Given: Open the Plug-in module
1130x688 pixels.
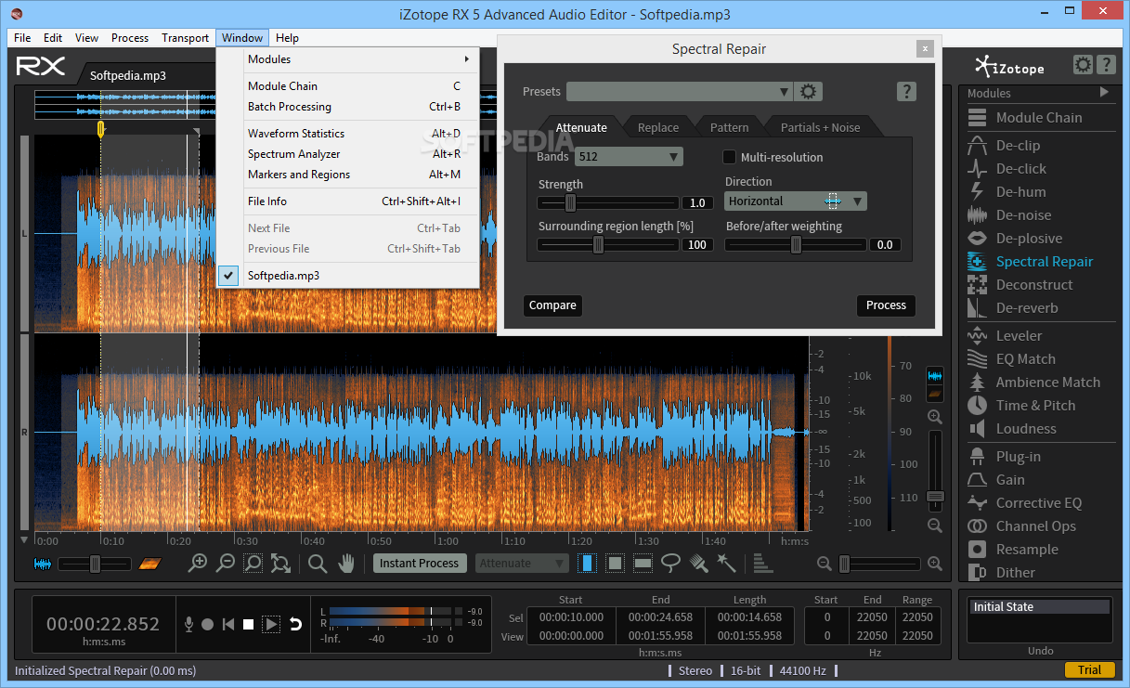Looking at the screenshot, I should pos(1004,457).
